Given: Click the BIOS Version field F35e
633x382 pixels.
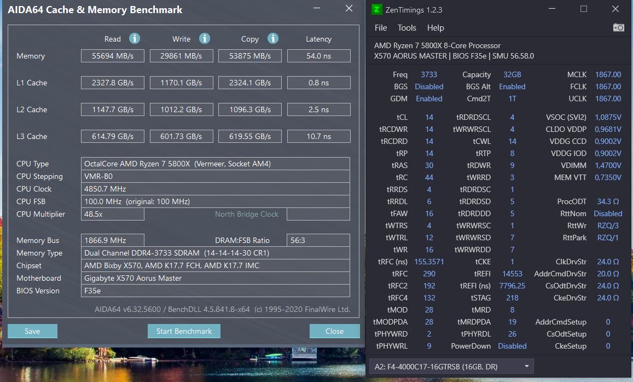Looking at the screenshot, I should (x=216, y=291).
